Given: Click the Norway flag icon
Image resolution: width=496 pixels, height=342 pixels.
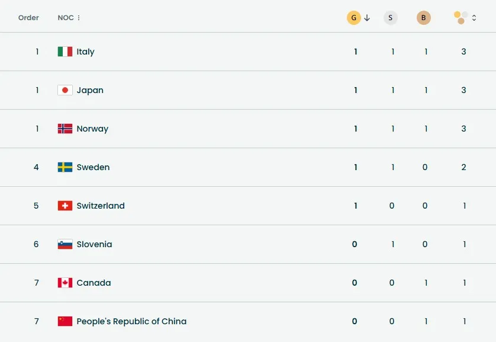Looking at the screenshot, I should pos(65,129).
